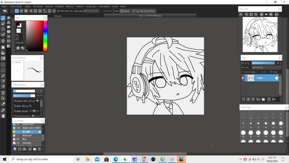Select the Gradient tool
The height and width of the screenshot is (163, 289).
(3, 58)
